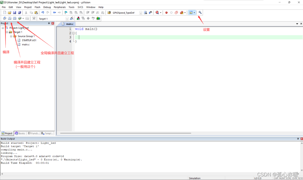Open the Configuration wrench icon
The image size is (303, 180).
coord(200,13)
